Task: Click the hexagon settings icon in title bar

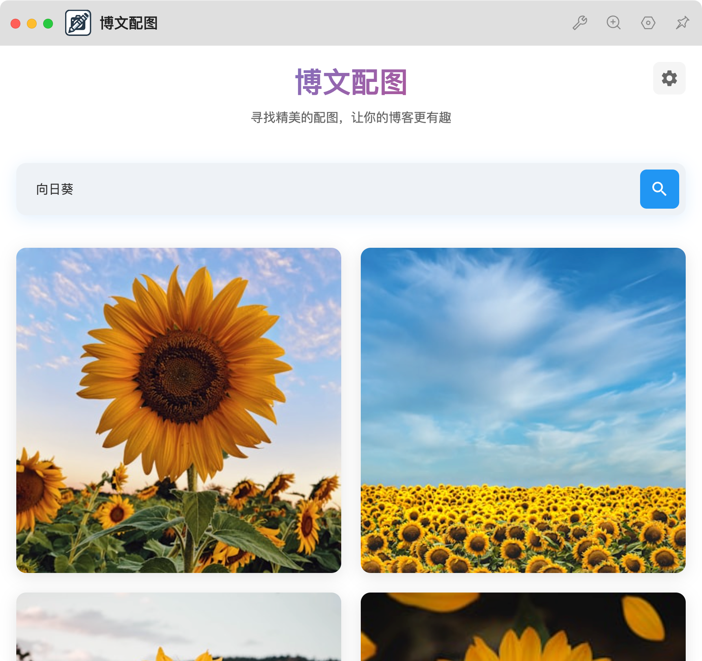Action: 648,23
